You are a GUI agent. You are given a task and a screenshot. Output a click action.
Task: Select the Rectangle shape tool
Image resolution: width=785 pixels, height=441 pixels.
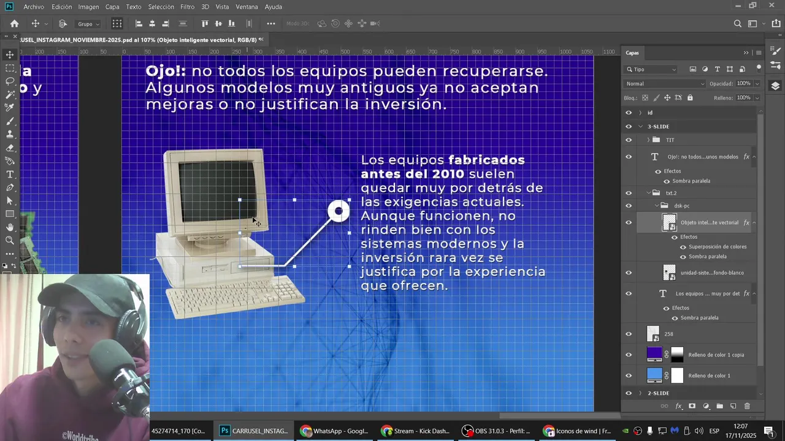coord(10,214)
